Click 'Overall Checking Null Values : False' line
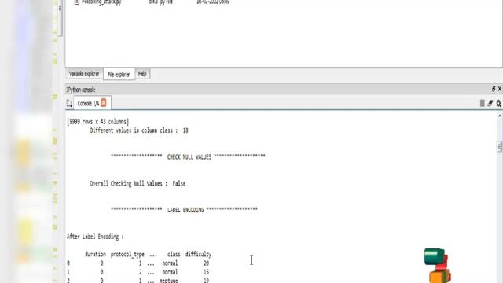 (x=138, y=183)
